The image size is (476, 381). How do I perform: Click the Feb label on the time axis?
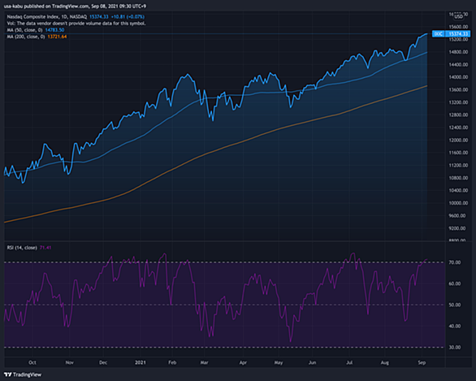click(x=172, y=362)
